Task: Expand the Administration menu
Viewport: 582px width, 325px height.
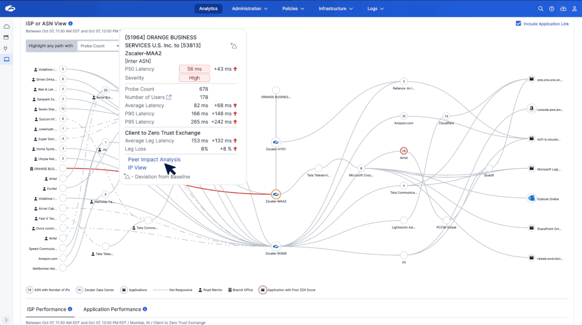Action: point(246,9)
